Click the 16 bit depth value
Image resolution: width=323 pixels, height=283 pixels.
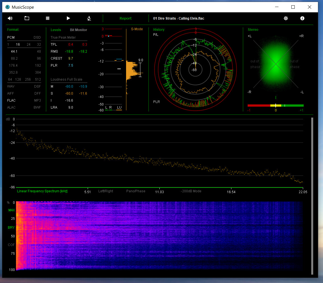pyautogui.click(x=18, y=45)
